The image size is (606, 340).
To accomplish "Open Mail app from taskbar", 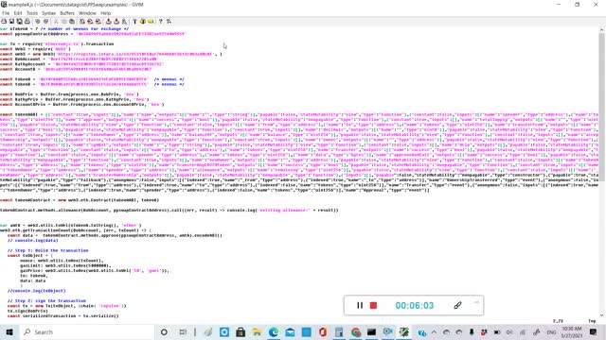I will coord(290,331).
